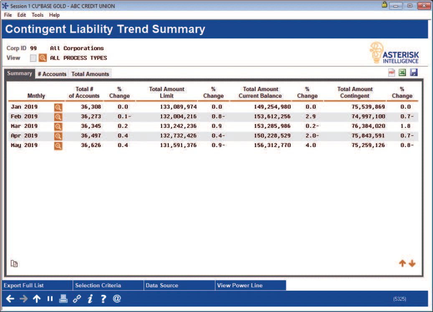This screenshot has height=312, width=433.
Task: Click the white up arrow in footer
Action: click(x=37, y=299)
